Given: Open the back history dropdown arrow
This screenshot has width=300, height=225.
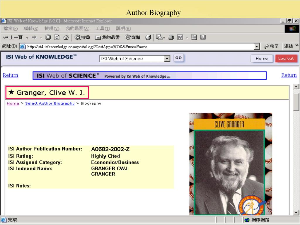Looking at the screenshot, I should 27,38.
